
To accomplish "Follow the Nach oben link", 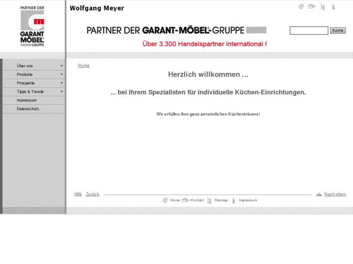I will tap(335, 194).
